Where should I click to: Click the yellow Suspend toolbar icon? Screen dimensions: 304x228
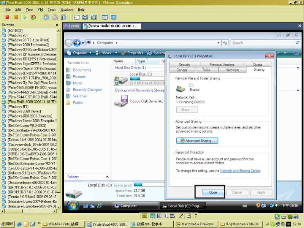coord(16,17)
